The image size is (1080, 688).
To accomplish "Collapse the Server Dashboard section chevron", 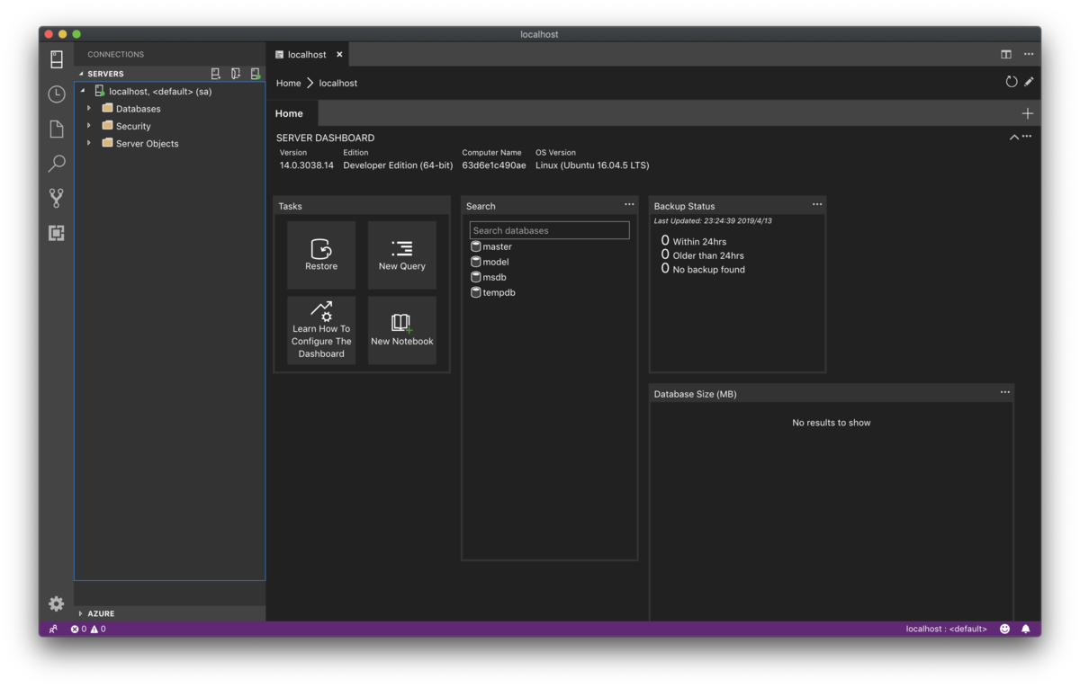I will point(1014,138).
